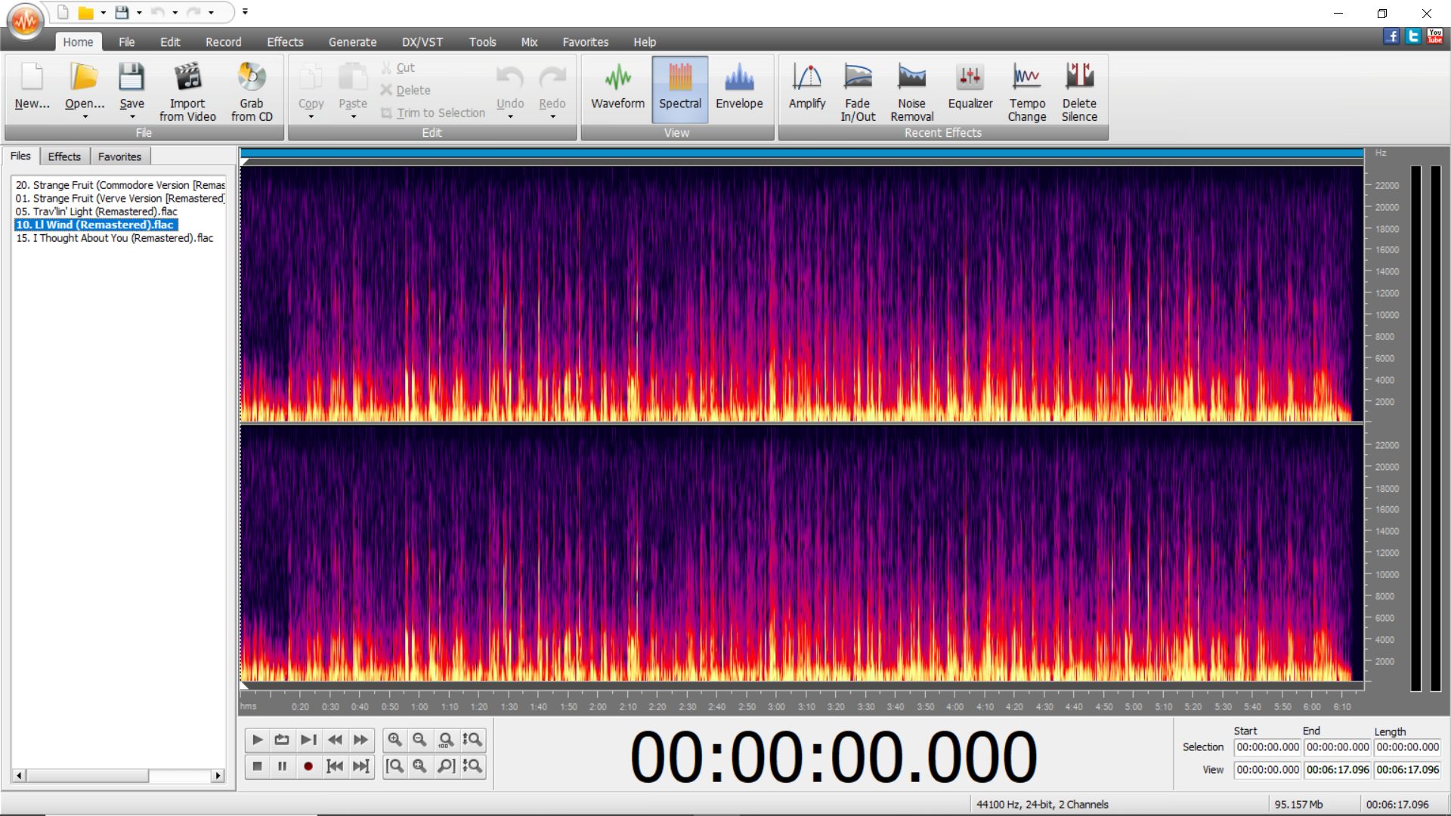Click Grab from CD
Image resolution: width=1451 pixels, height=816 pixels.
coord(252,91)
